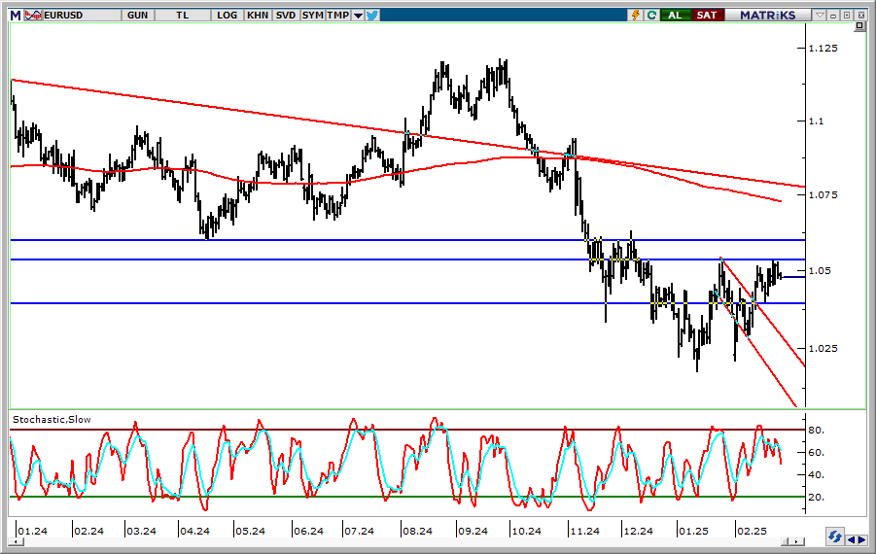Viewport: 876px width, 554px height.
Task: Click small square icon above price axis
Action: (x=859, y=27)
